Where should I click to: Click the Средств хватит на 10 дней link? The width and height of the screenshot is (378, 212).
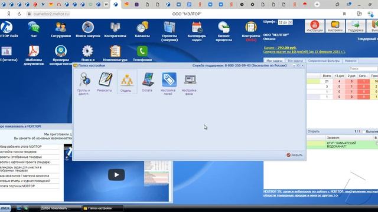point(304,52)
